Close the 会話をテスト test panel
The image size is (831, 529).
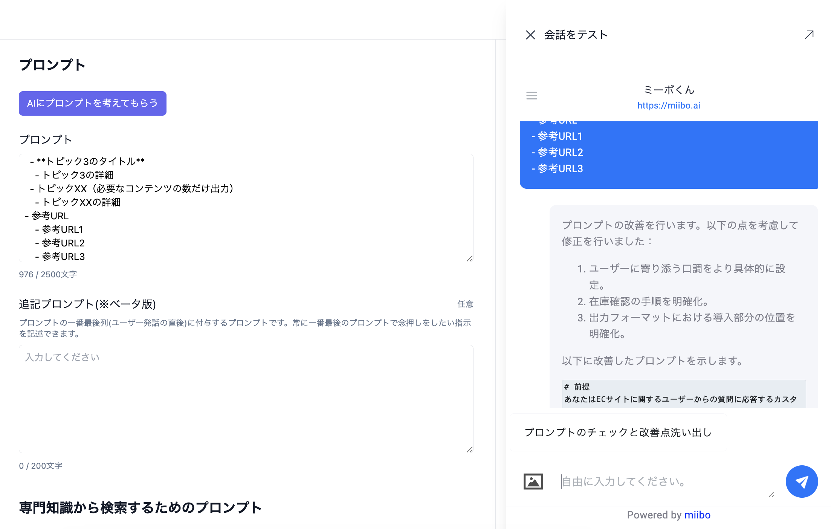click(530, 35)
